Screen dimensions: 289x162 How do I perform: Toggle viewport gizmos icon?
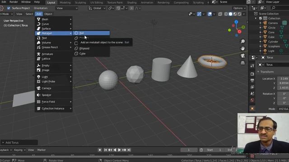[x=199, y=14]
